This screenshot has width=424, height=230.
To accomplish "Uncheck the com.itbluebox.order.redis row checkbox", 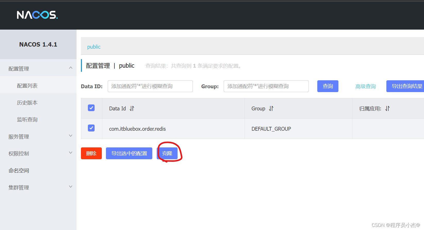I will (x=91, y=128).
